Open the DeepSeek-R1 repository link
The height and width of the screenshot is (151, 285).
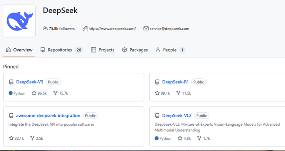coord(175,82)
